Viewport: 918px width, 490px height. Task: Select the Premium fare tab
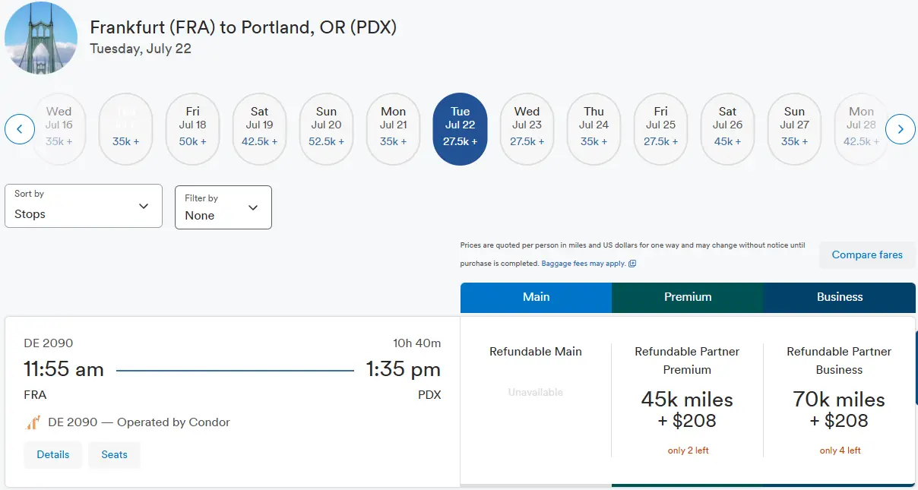(x=688, y=297)
